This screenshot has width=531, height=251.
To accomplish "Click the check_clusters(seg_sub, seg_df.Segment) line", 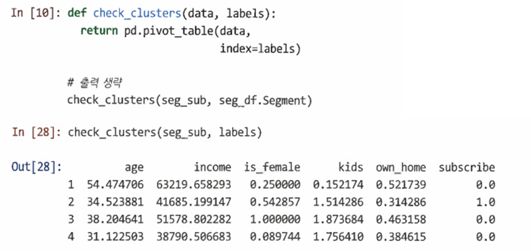I will pyautogui.click(x=189, y=100).
